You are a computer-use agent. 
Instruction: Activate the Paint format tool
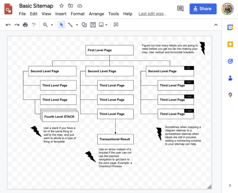coord(34,25)
